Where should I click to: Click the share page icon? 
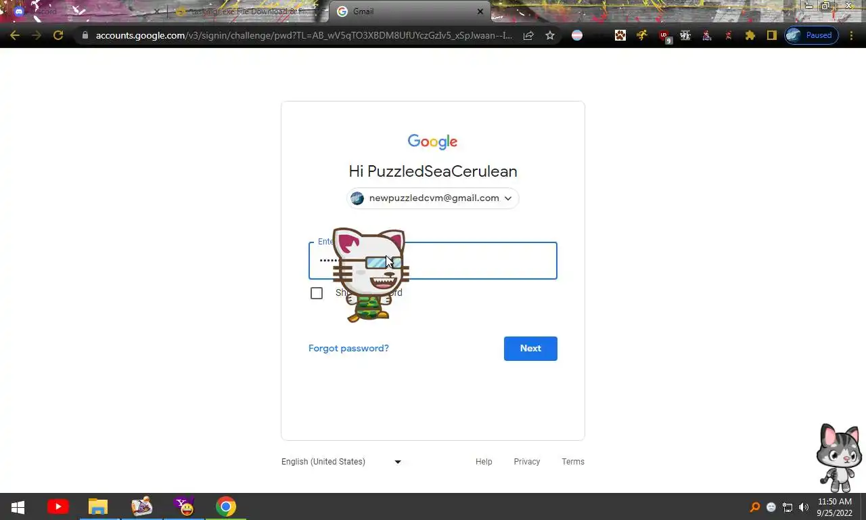point(528,35)
